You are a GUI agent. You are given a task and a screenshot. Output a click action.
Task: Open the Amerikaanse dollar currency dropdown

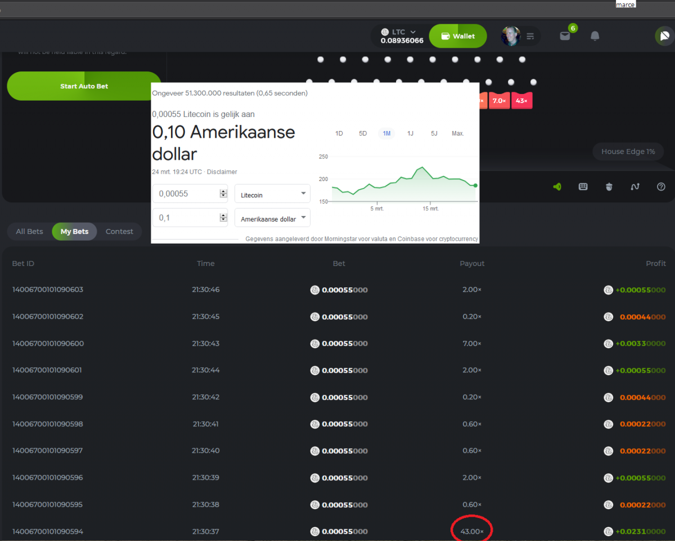[272, 218]
